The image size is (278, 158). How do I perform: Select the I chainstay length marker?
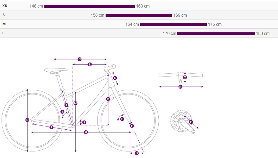[x=51, y=127]
